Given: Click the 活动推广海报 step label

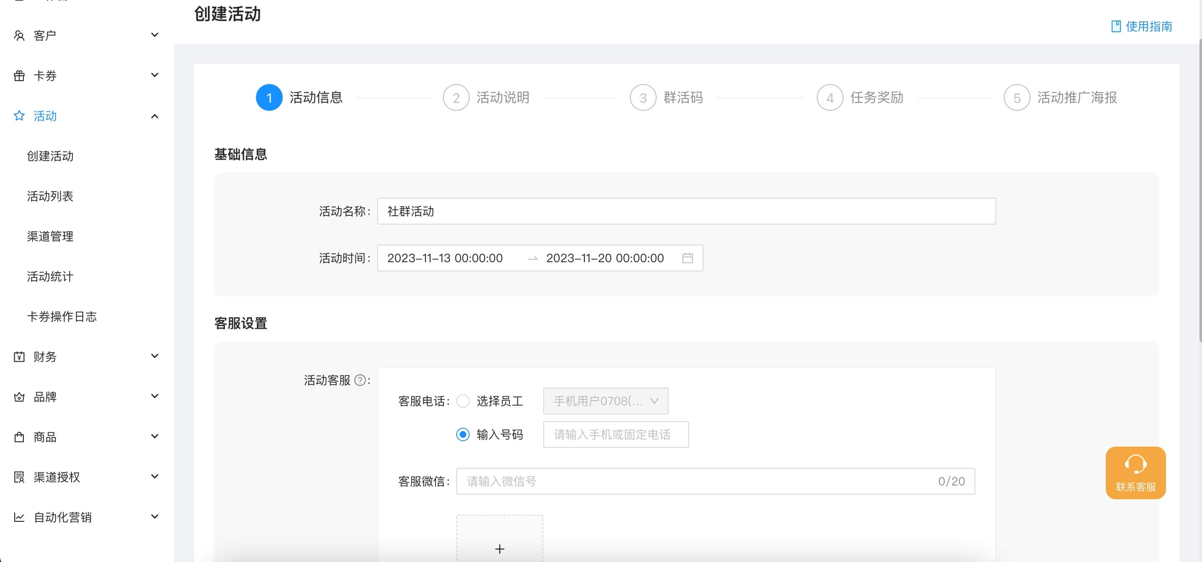Looking at the screenshot, I should pos(1077,97).
